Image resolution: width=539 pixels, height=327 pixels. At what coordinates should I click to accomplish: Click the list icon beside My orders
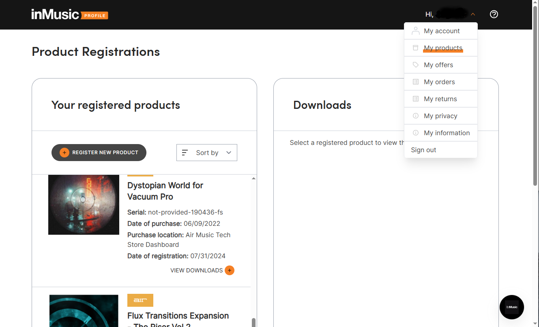[415, 82]
